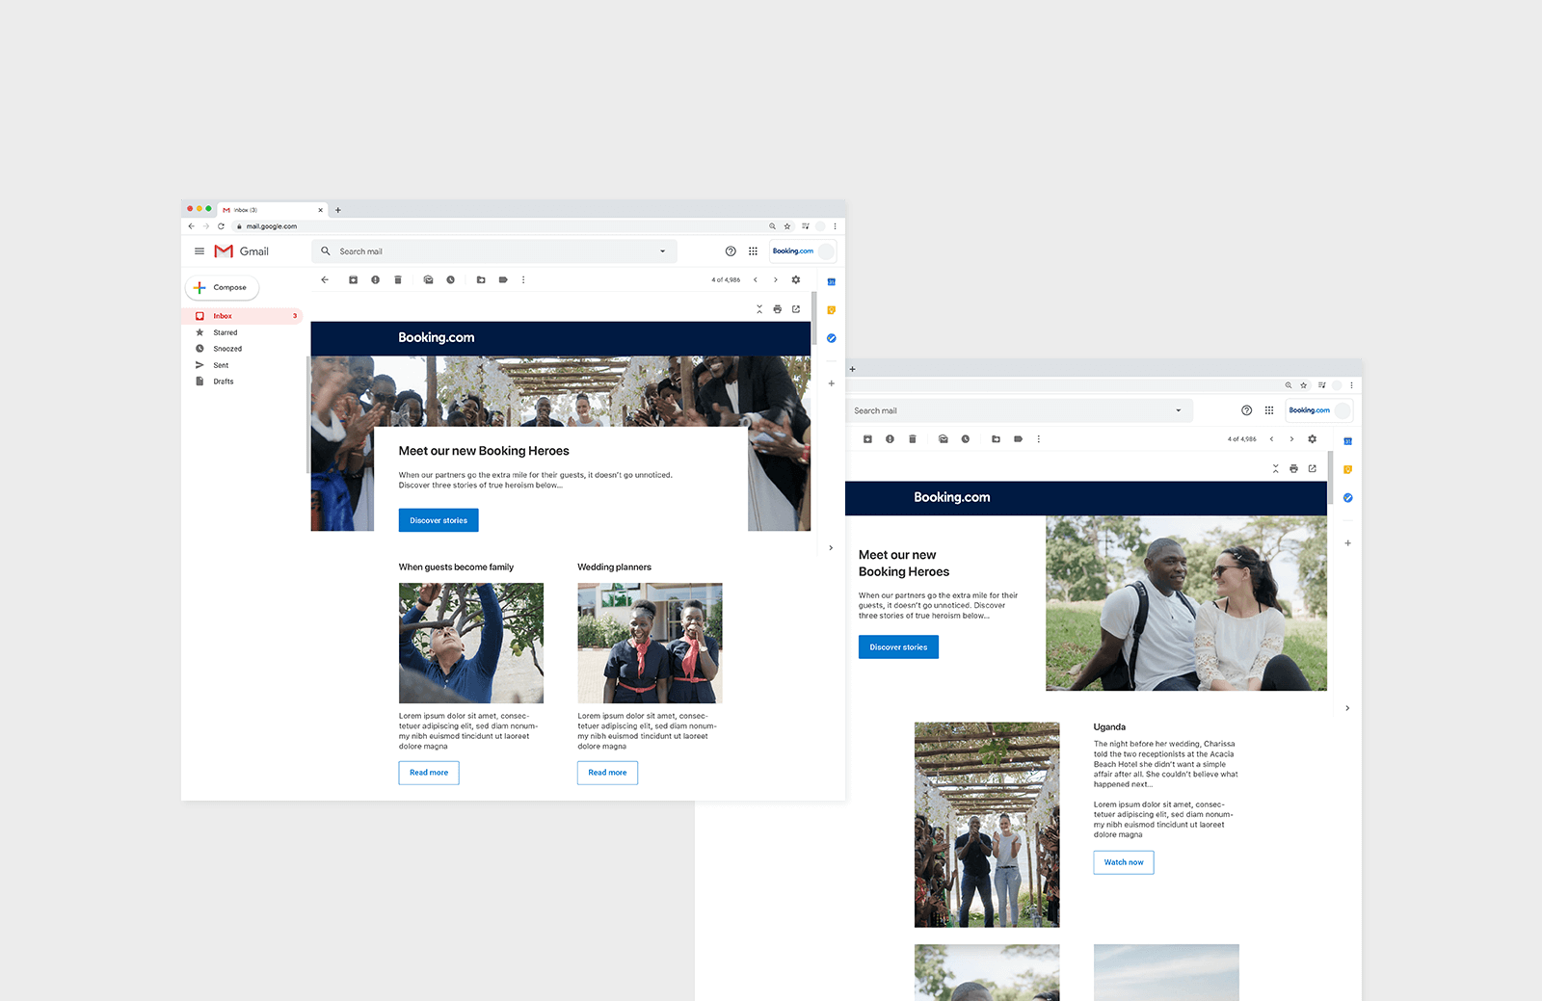Report spam in the front window

(375, 280)
